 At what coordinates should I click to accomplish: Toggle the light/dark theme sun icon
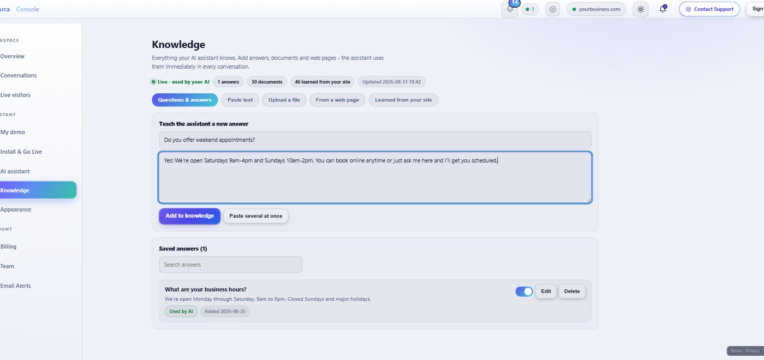(x=641, y=9)
